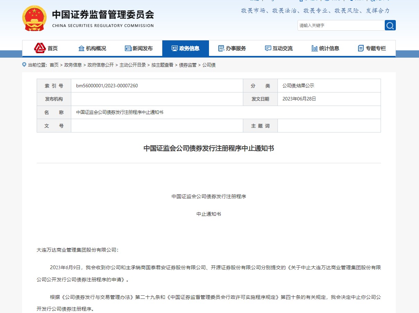Go to 首页 in the breadcrumb
Screen dimensions: 419x313
54,65
